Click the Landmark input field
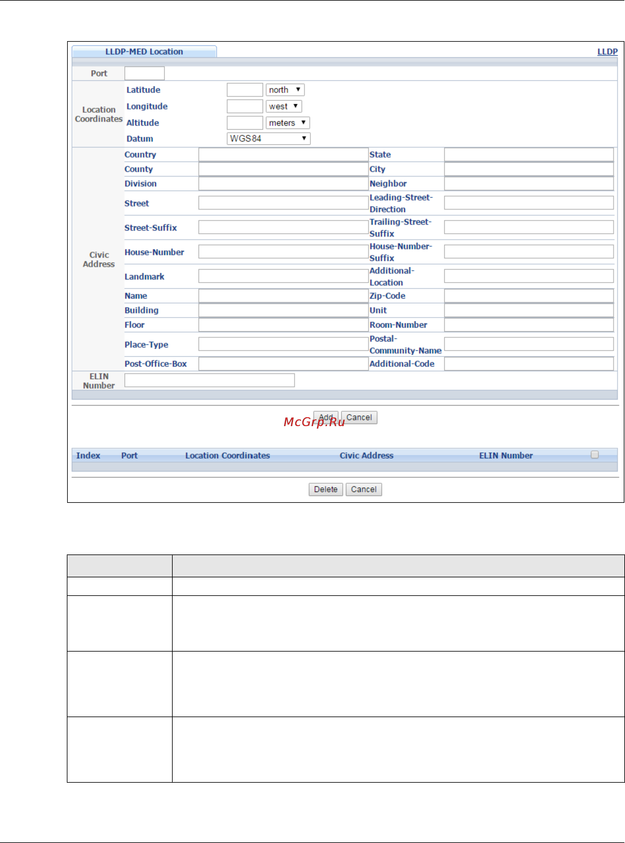The width and height of the screenshot is (625, 843). click(283, 276)
